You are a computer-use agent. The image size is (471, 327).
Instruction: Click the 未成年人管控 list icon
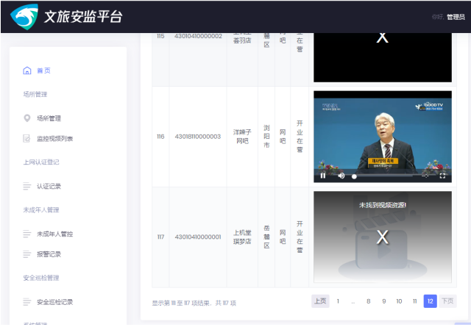pos(26,234)
